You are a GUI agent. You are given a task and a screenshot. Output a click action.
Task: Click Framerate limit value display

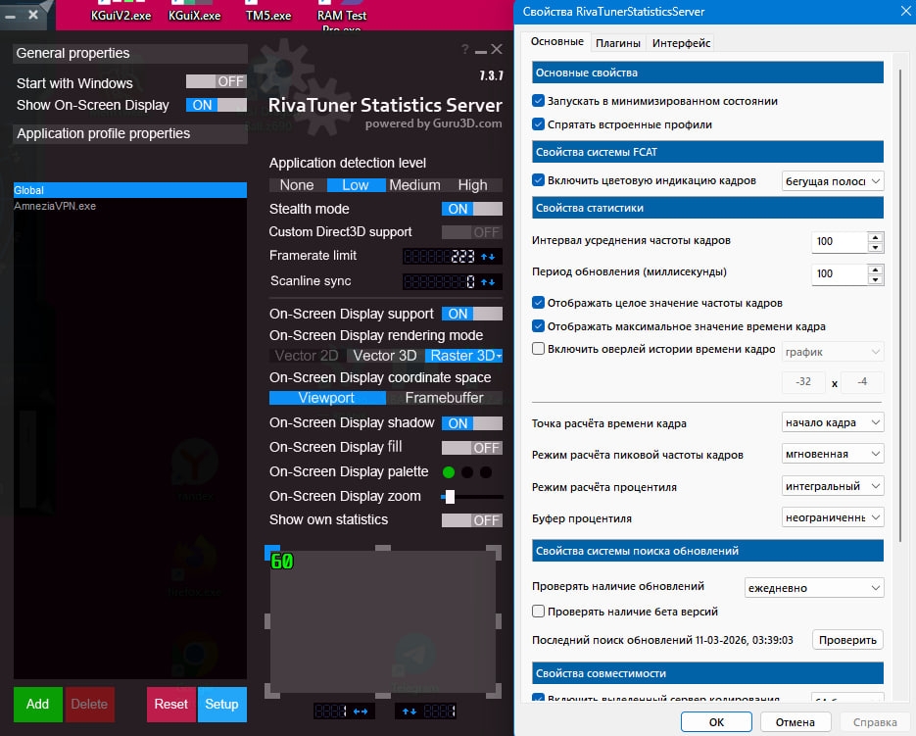pyautogui.click(x=440, y=257)
